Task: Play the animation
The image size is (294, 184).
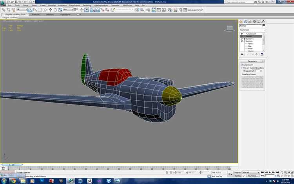Action: (270, 172)
